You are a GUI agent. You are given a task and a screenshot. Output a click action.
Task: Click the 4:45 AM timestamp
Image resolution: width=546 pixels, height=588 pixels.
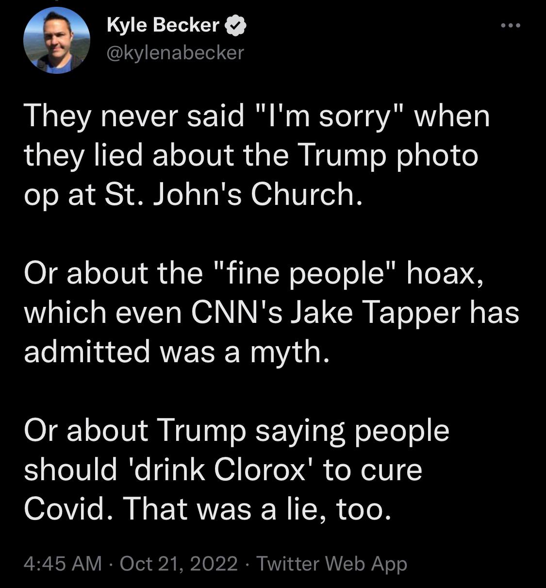[x=63, y=564]
